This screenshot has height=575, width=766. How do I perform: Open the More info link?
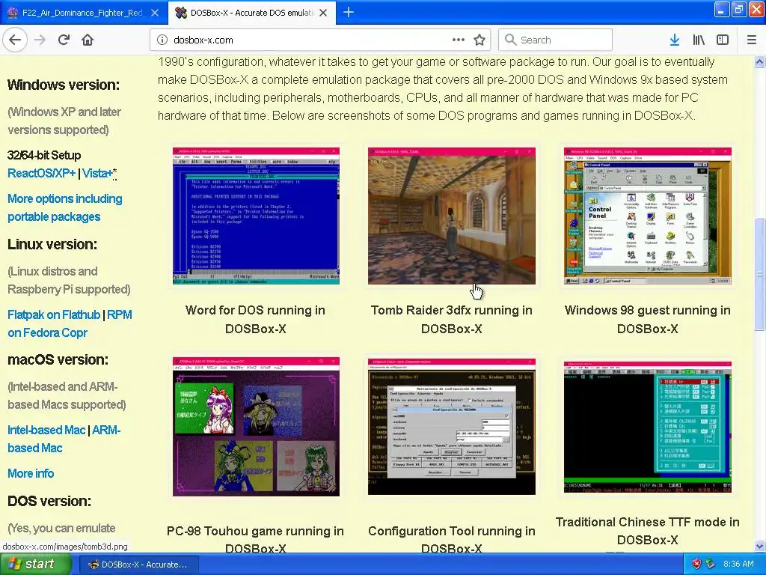[x=31, y=473]
